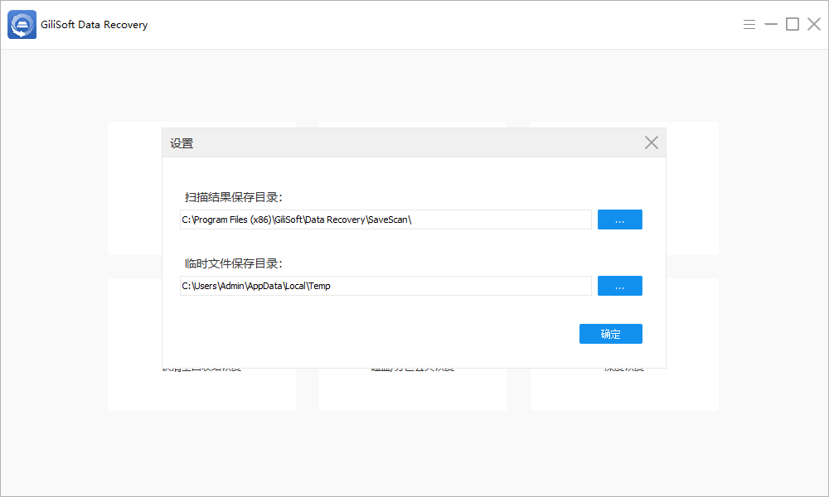Click the 扫描结果保存目录 label
The width and height of the screenshot is (829, 497).
pyautogui.click(x=234, y=197)
